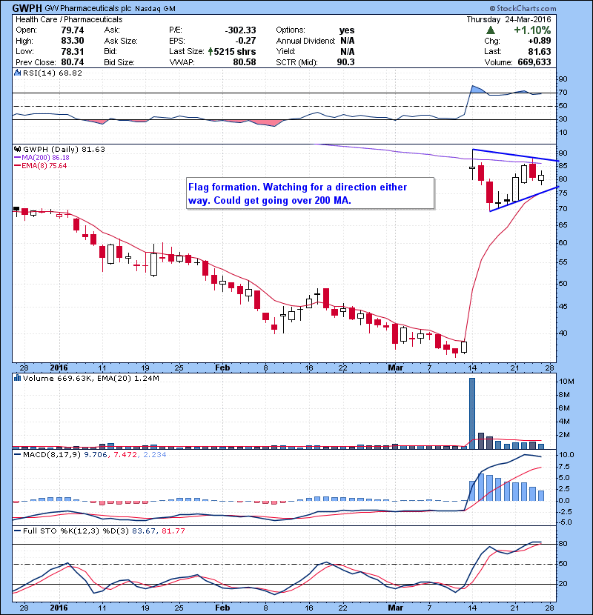Click the Volume value 669,633
This screenshot has width=593, height=615.
coord(534,62)
